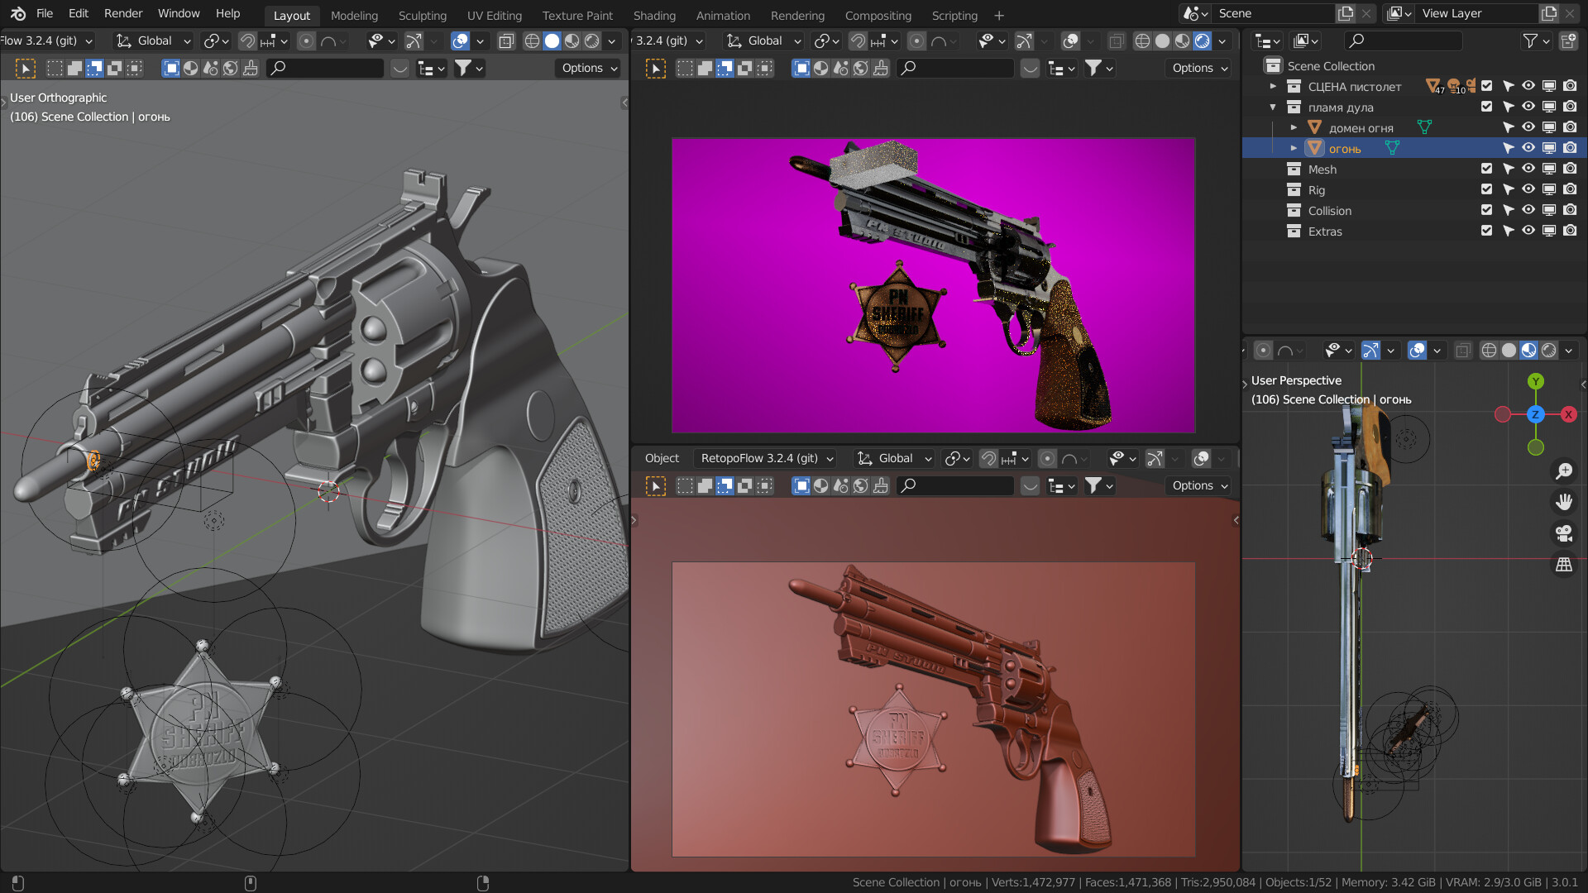The image size is (1588, 893).
Task: Click the outliner filter funnel icon
Action: click(x=1530, y=41)
